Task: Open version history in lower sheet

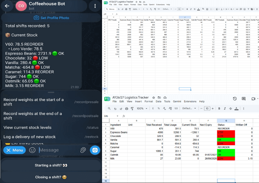Action: [x=235, y=99]
